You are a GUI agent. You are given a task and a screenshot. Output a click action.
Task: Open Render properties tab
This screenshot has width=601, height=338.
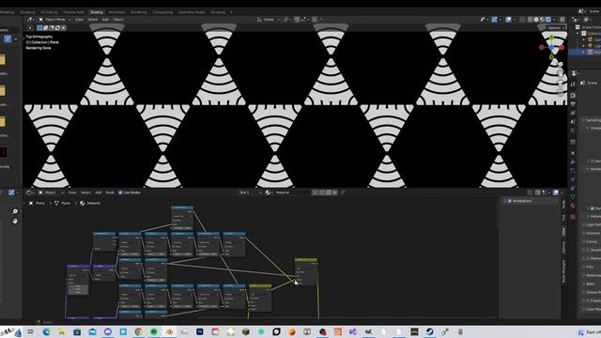573,95
